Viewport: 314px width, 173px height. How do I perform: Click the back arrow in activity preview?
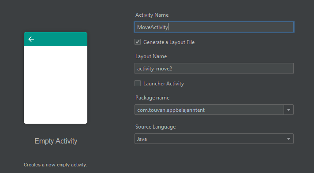(x=31, y=39)
